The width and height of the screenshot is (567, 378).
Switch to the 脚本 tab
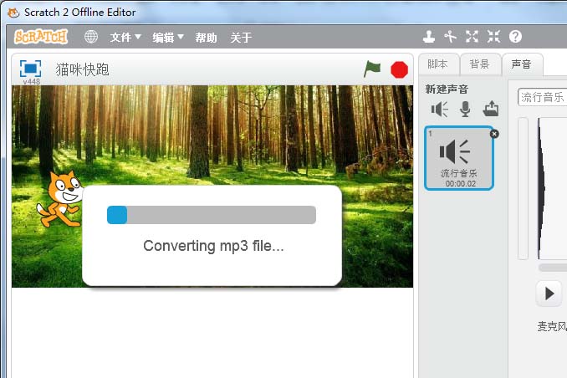click(x=437, y=64)
